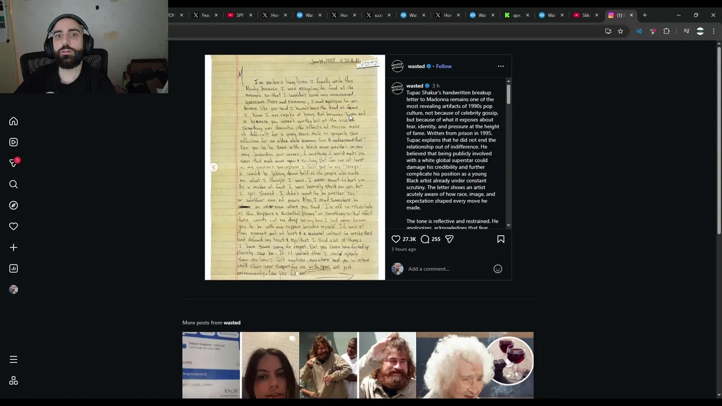Open wasted username link in caption
Viewport: 722px width, 406px height.
coord(415,86)
